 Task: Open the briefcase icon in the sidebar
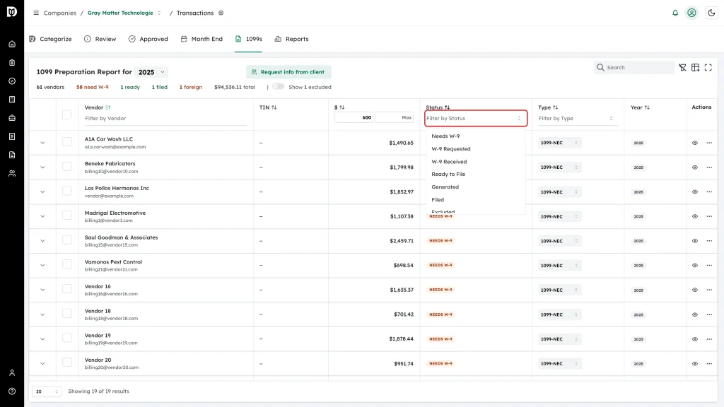pos(12,118)
